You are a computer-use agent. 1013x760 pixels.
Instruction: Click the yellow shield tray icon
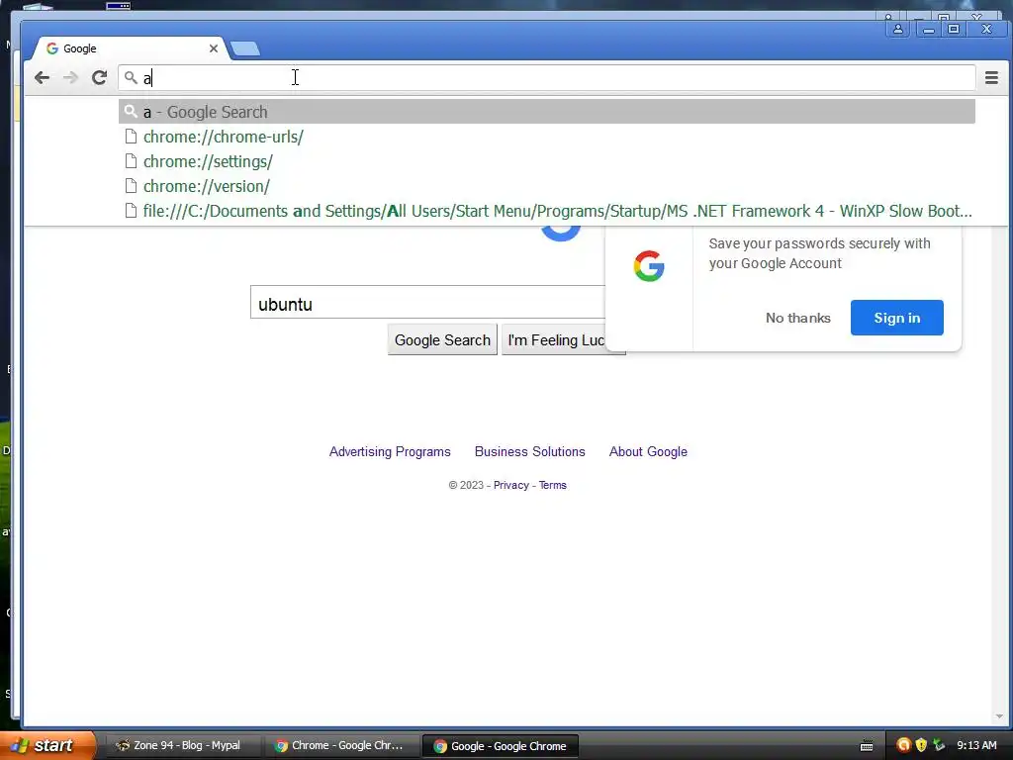[921, 745]
